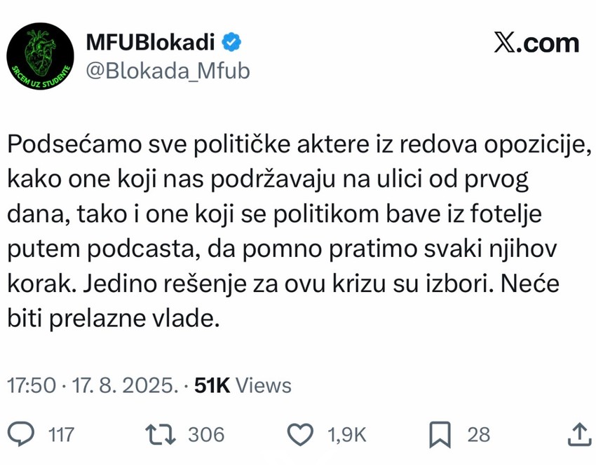Open replies with the comment bubble icon
596x465 pixels.
[21, 434]
